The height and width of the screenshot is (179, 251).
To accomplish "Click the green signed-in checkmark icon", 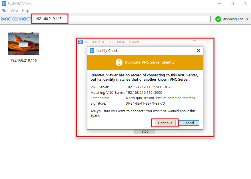I will (218, 19).
